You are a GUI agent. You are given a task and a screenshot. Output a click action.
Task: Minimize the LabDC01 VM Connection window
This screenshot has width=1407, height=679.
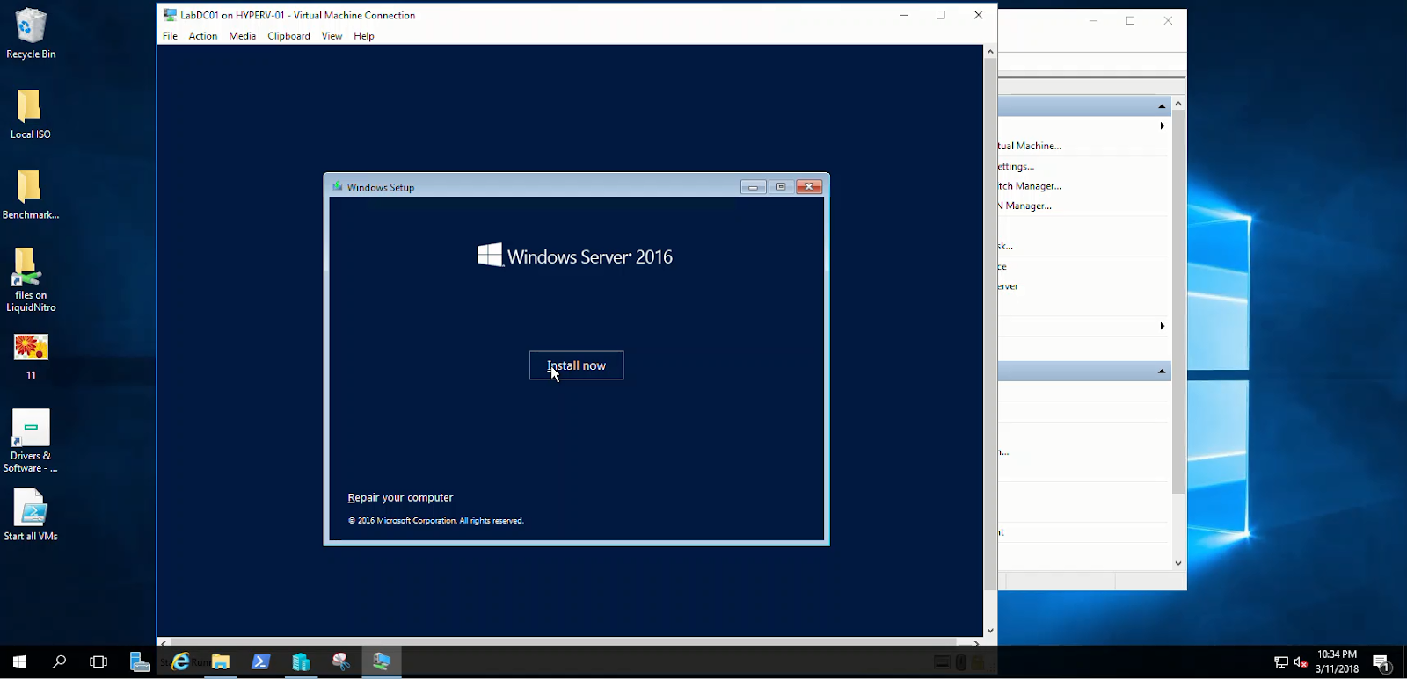coord(903,15)
